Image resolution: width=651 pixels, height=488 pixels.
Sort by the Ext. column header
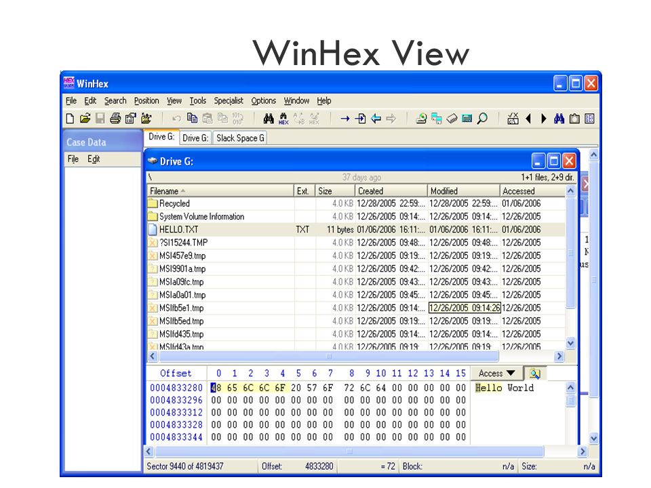(304, 191)
